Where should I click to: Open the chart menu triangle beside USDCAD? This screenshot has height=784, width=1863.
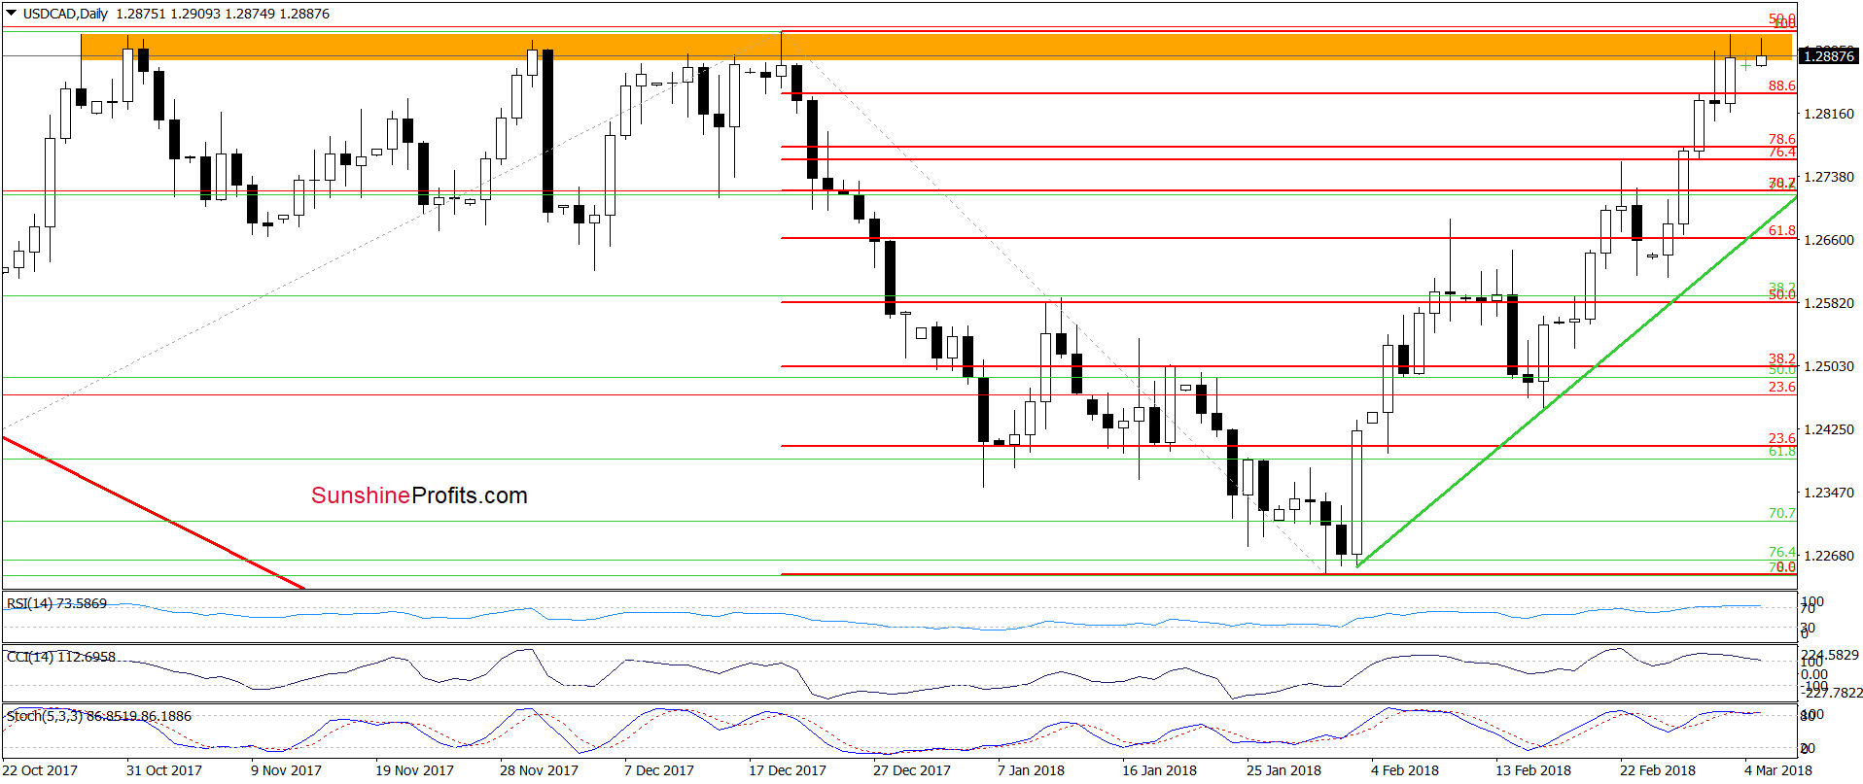12,14
